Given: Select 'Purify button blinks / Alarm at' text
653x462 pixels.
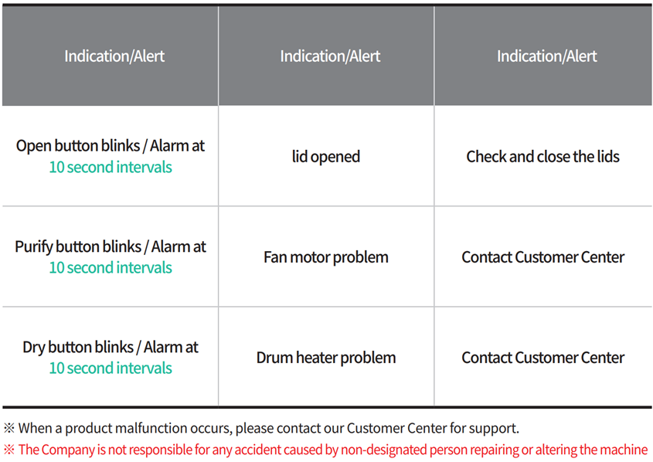Looking at the screenshot, I should pos(111,246).
